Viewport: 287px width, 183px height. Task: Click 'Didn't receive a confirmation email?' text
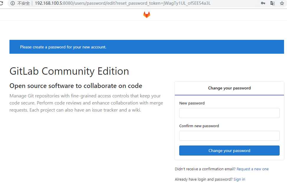click(x=205, y=169)
